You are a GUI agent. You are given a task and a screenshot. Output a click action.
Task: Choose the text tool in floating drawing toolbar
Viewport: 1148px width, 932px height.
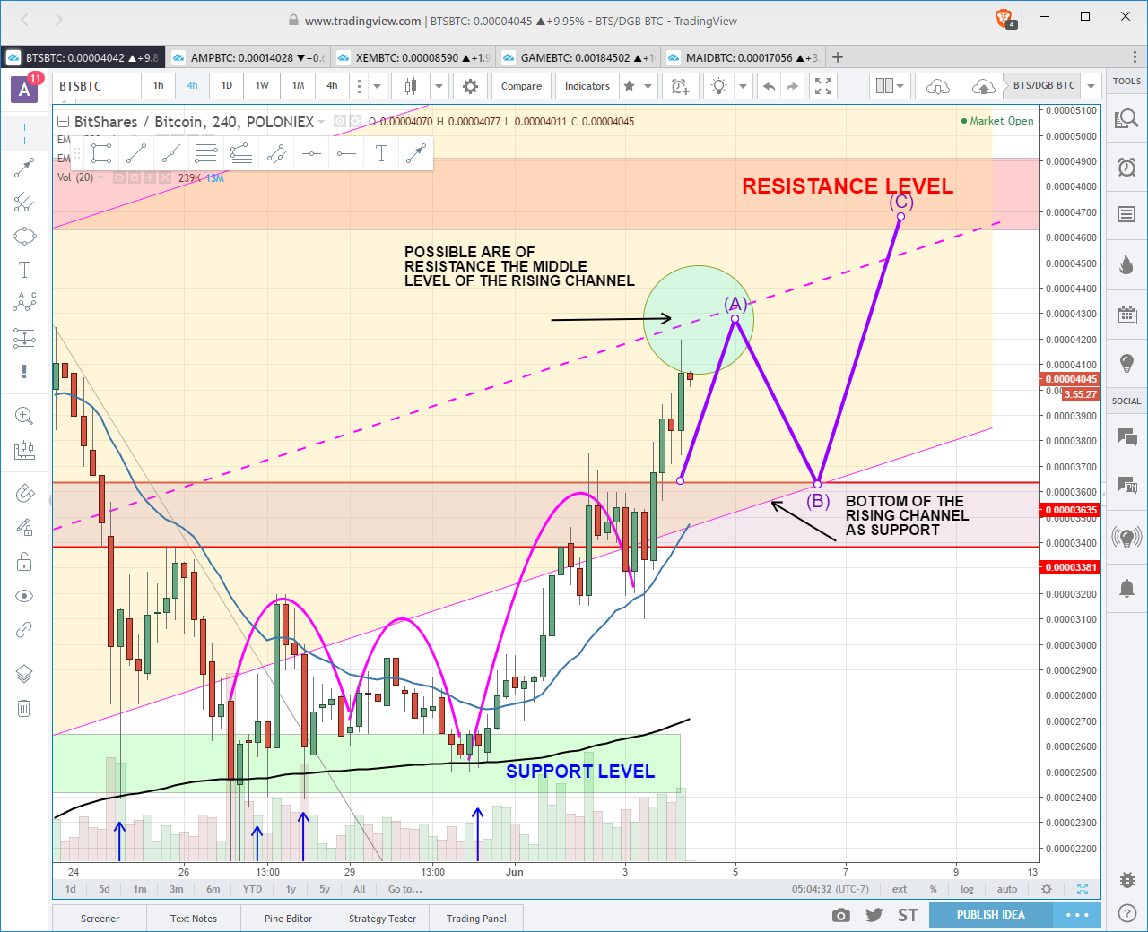click(381, 153)
